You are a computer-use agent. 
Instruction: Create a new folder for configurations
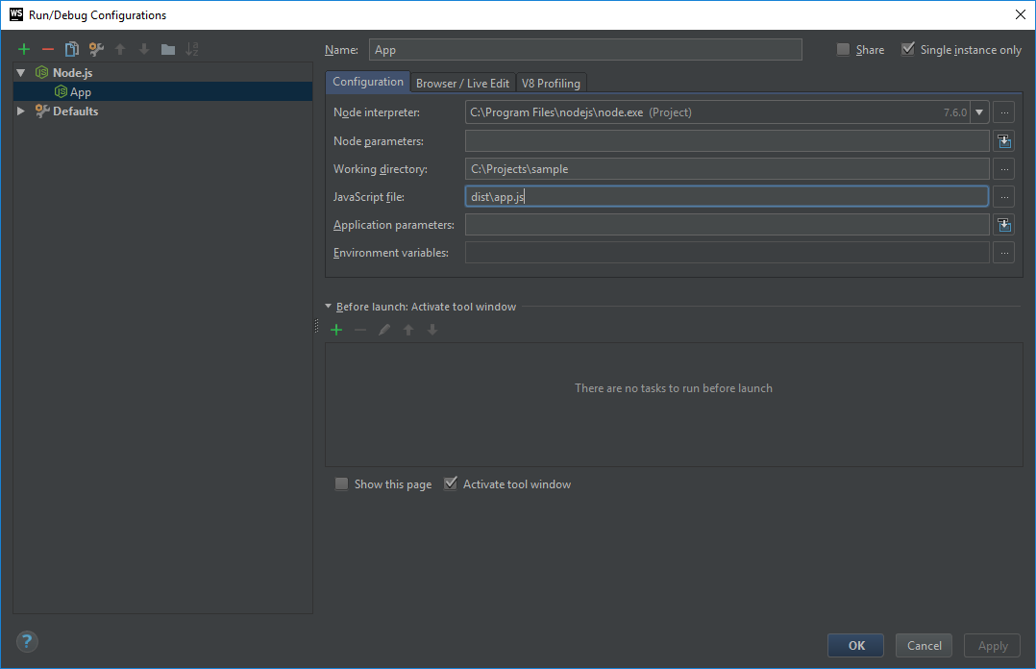pos(168,49)
